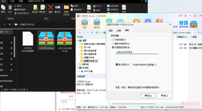The width and height of the screenshot is (202, 111).
Task: Open the 查看 ribbon tab in Explorer
Action: point(21,1)
